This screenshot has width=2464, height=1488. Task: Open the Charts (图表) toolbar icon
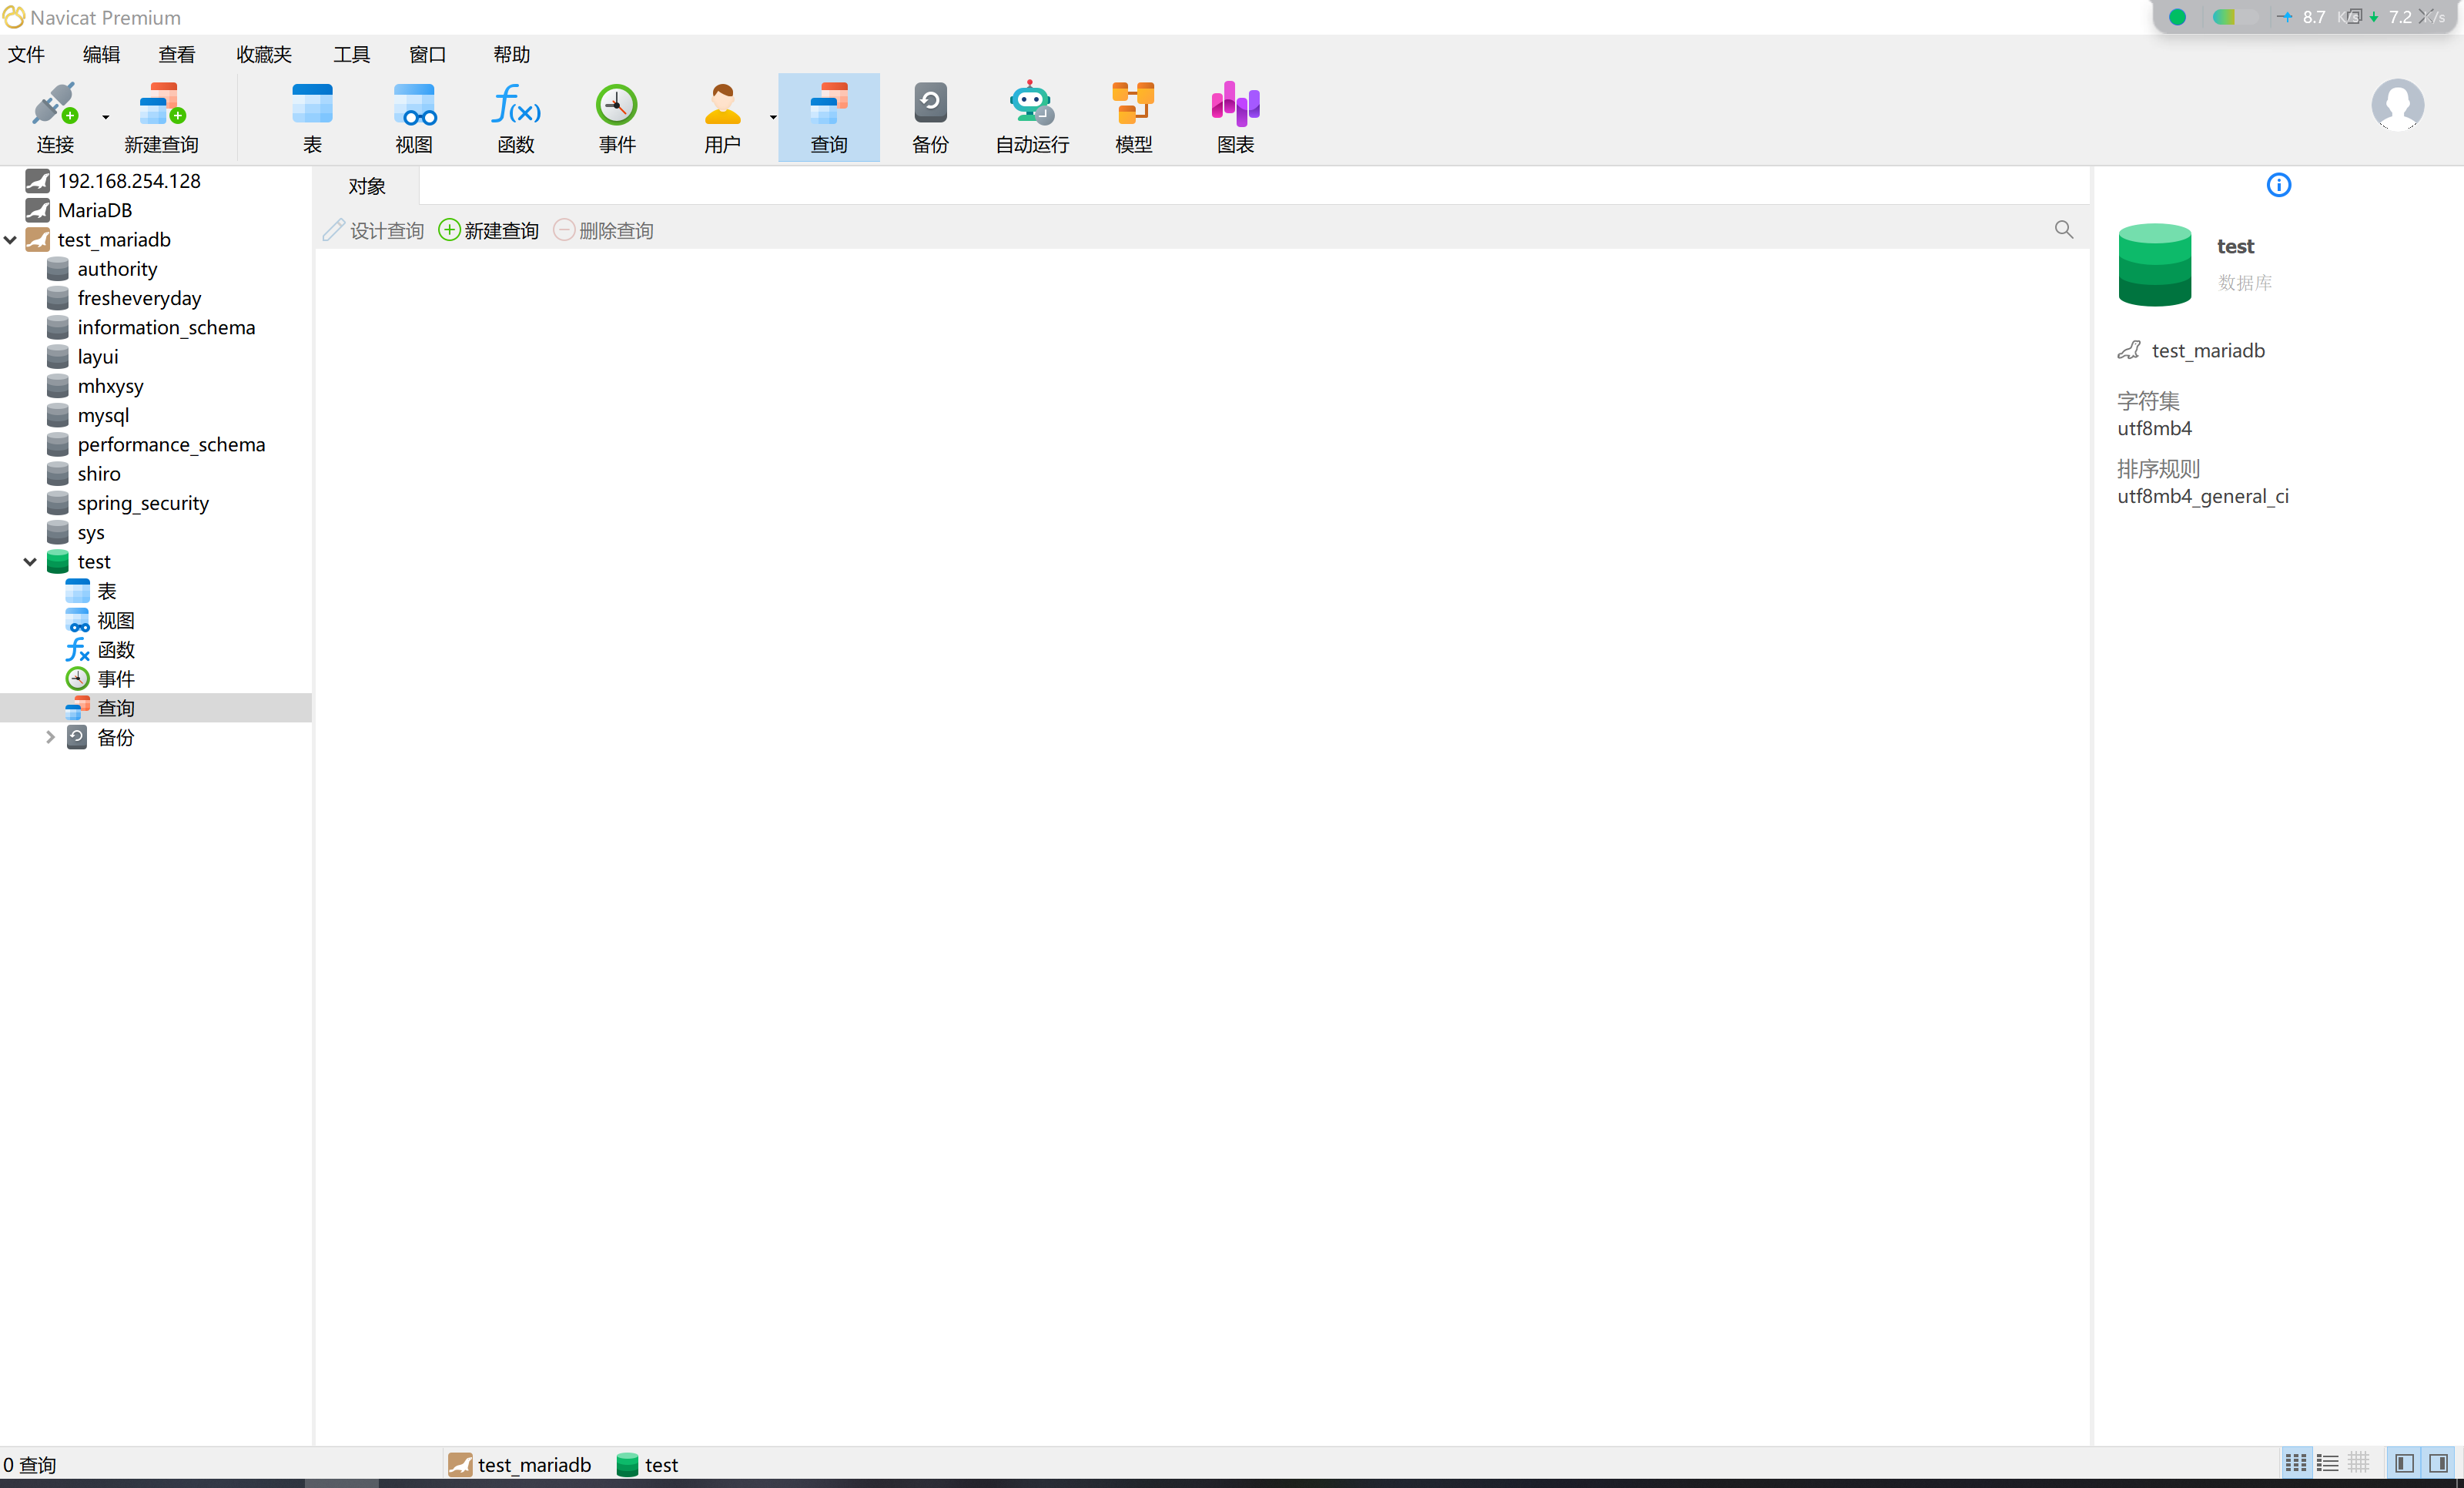click(x=1235, y=117)
